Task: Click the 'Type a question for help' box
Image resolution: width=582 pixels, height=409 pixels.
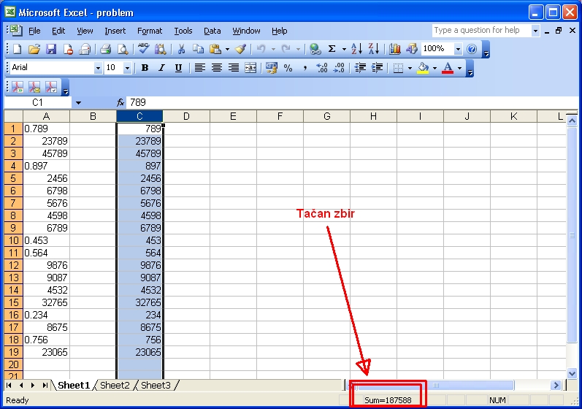Action: coord(482,31)
